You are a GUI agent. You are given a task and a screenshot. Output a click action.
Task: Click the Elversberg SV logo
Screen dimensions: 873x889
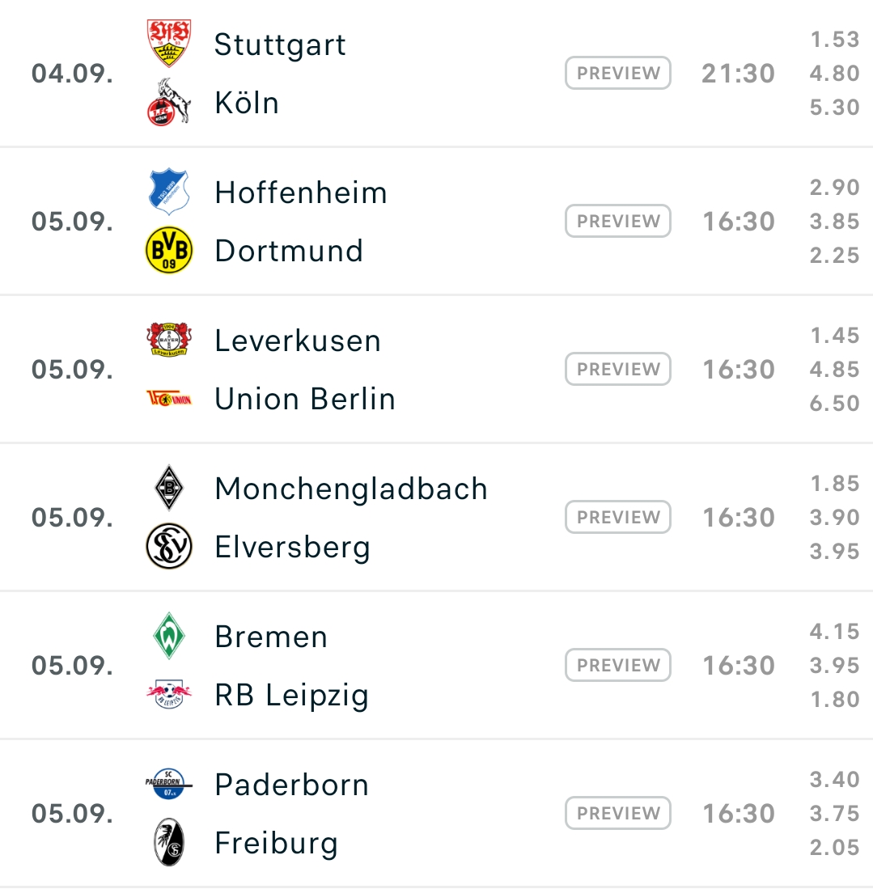pyautogui.click(x=169, y=546)
